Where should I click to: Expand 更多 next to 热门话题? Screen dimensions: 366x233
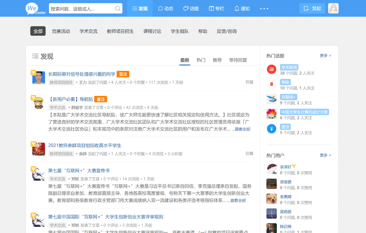click(325, 56)
